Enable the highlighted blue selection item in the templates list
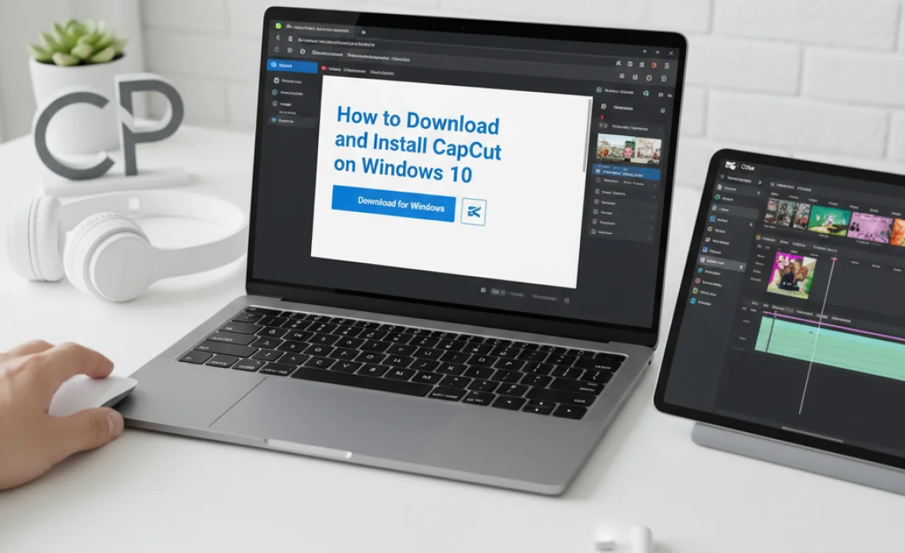This screenshot has height=553, width=905. [x=628, y=172]
